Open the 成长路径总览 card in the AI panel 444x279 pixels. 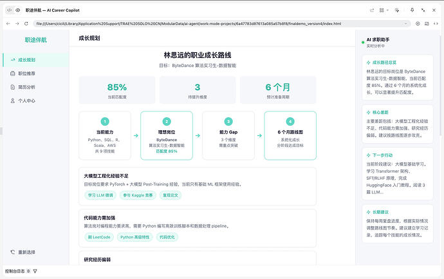click(398, 77)
